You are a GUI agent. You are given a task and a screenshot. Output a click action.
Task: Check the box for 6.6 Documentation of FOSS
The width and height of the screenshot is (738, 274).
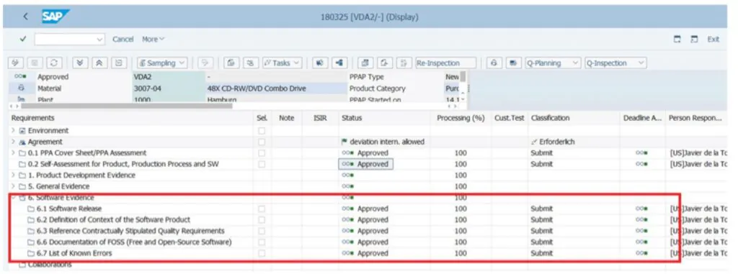[262, 242]
